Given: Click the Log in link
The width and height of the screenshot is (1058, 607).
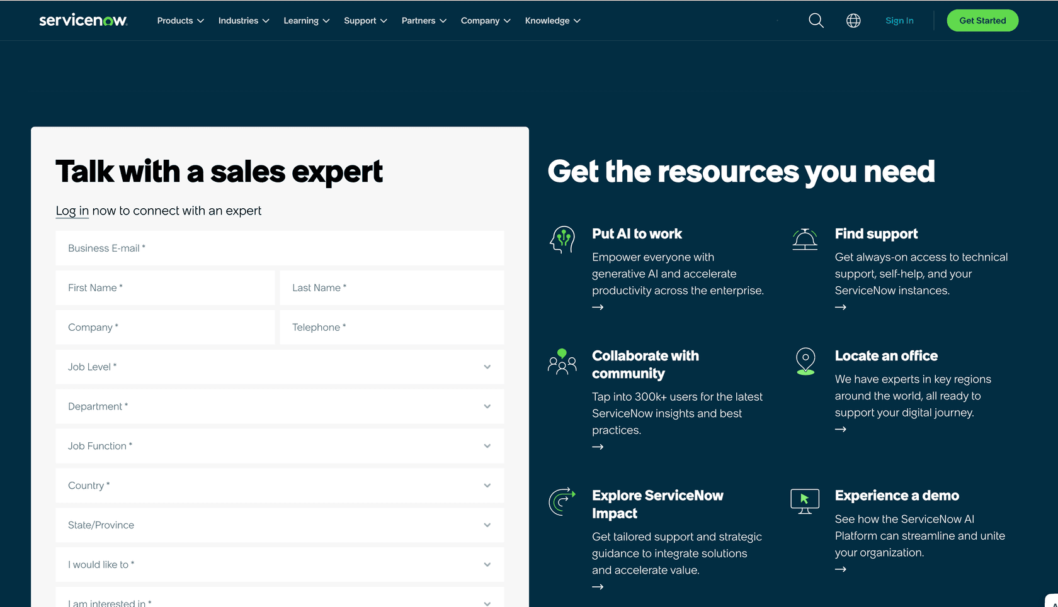Looking at the screenshot, I should click(x=72, y=211).
